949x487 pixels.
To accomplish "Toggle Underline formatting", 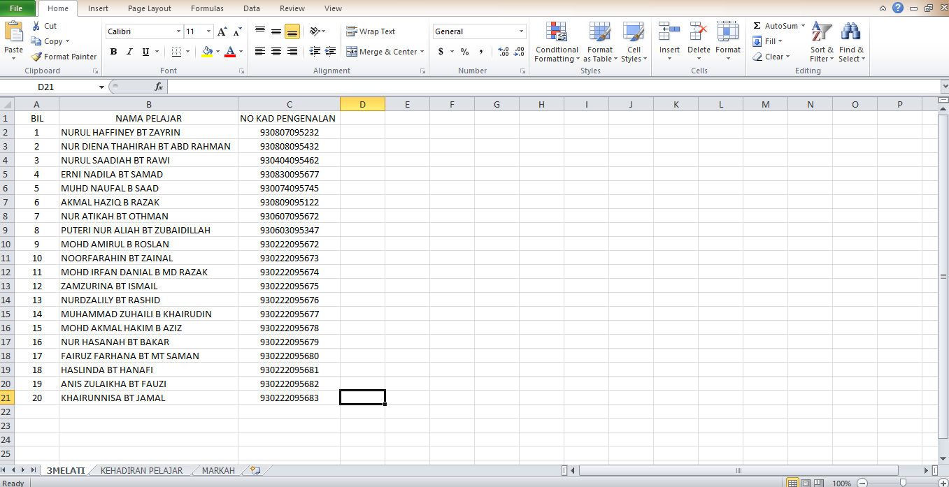I will pos(145,52).
